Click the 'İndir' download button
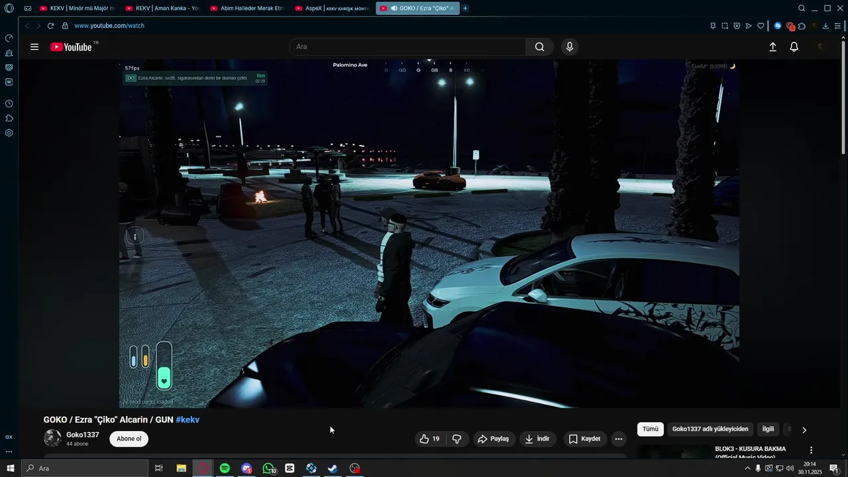 click(537, 439)
